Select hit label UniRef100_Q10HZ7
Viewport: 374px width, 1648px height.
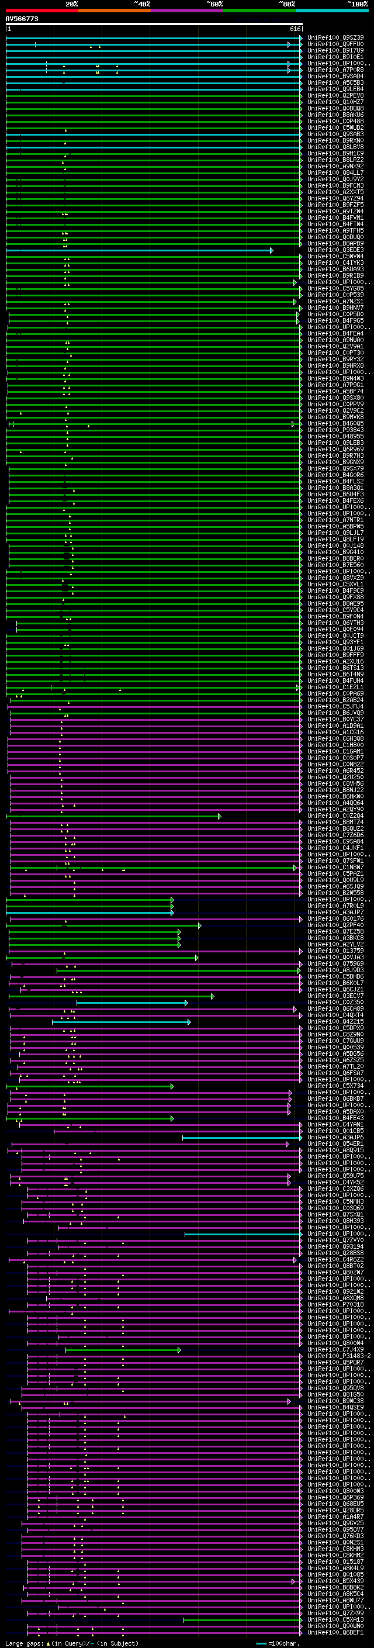(335, 102)
